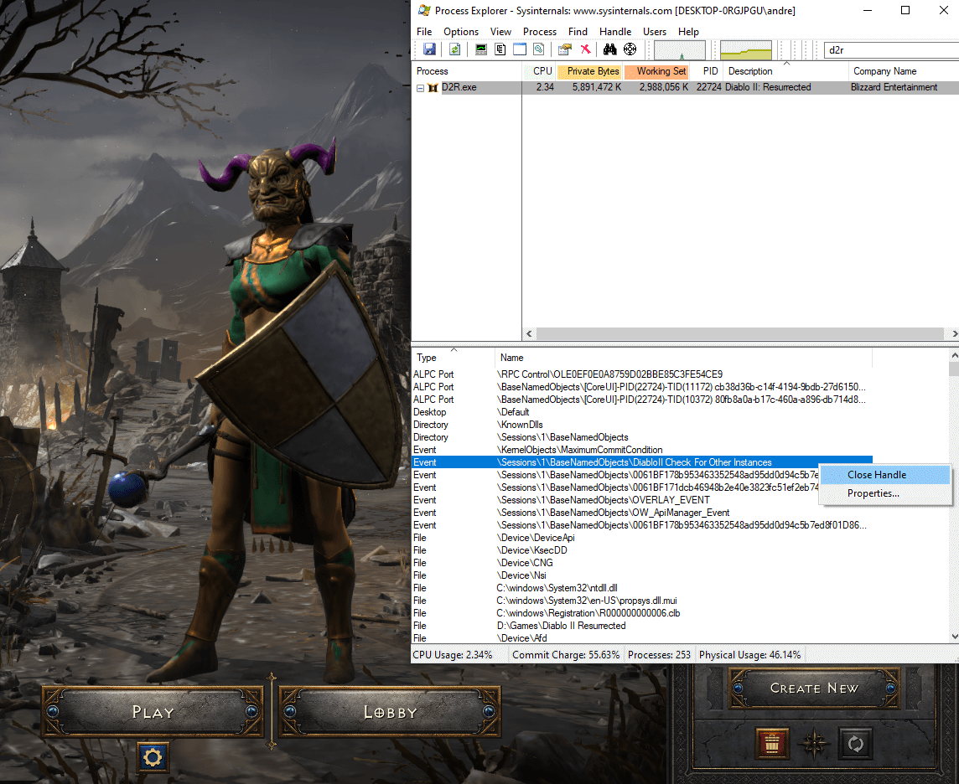Choose Close Handle from context menu
Screen dimensions: 959x784
click(878, 474)
